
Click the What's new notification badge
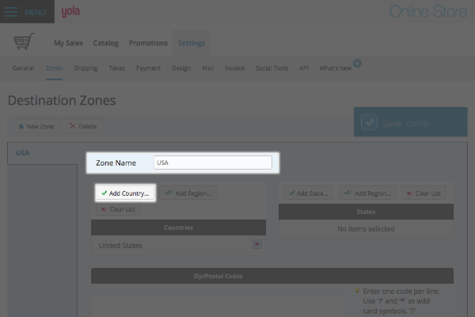(x=357, y=63)
